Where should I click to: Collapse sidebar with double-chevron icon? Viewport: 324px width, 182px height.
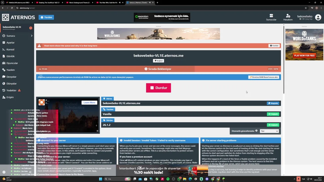coord(30,172)
